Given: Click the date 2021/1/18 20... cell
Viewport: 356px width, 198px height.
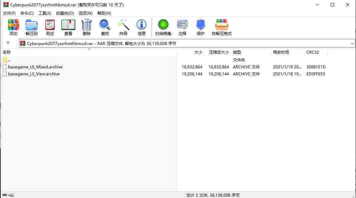Looking at the screenshot, I should point(287,67).
